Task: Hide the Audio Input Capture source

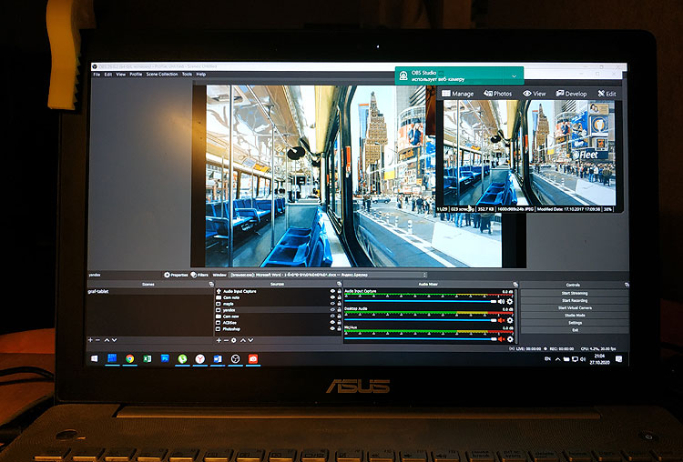Action: pyautogui.click(x=331, y=291)
